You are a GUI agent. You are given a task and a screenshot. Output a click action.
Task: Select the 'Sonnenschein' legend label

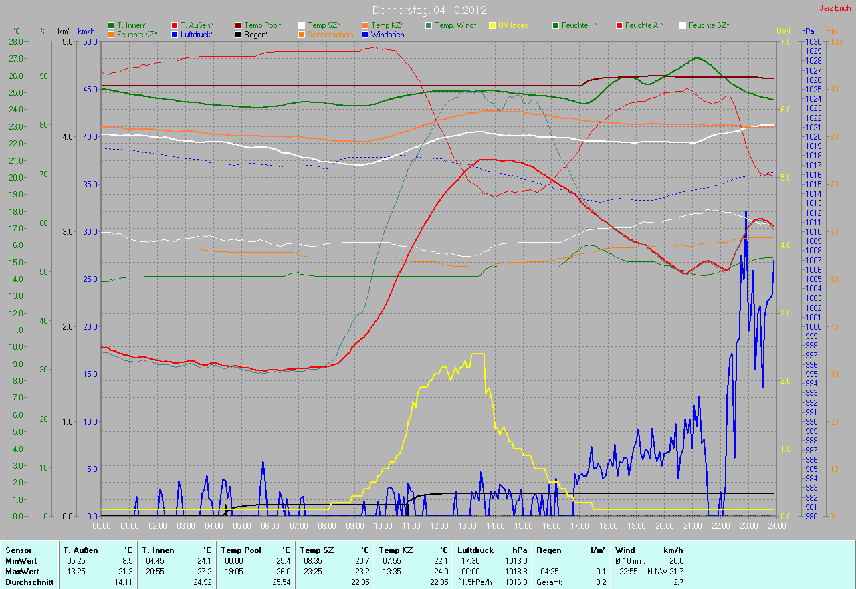point(330,34)
